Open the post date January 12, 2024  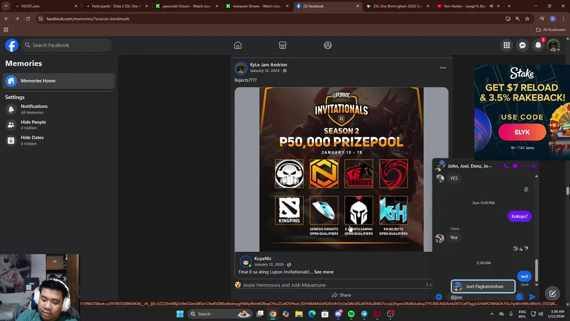click(x=265, y=71)
